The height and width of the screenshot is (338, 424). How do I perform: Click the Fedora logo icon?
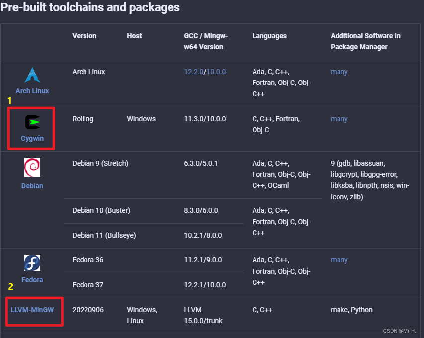click(32, 263)
